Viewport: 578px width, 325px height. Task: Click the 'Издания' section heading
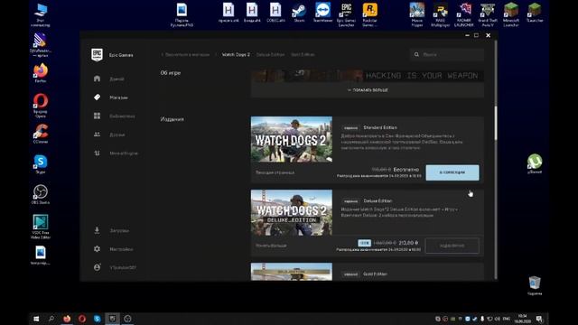pos(172,119)
